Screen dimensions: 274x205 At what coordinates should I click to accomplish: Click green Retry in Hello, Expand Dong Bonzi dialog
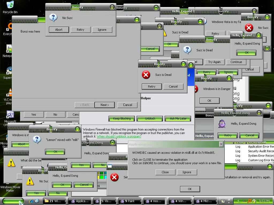(x=228, y=135)
